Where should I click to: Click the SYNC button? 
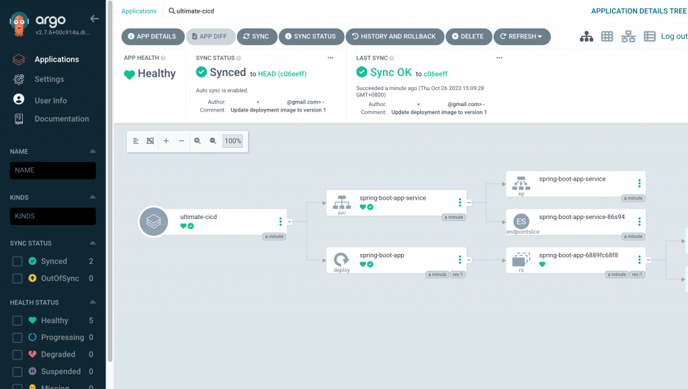point(257,36)
